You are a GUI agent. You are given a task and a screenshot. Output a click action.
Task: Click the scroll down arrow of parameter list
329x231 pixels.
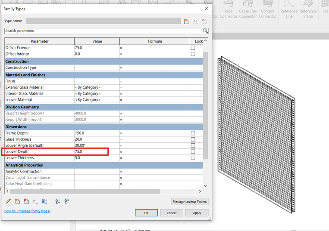click(x=205, y=186)
